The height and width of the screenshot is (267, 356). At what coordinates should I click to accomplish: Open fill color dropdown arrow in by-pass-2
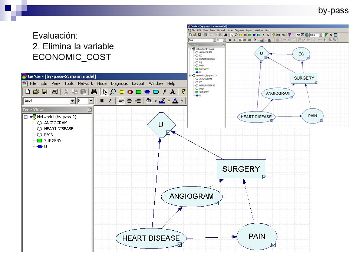pos(155,101)
